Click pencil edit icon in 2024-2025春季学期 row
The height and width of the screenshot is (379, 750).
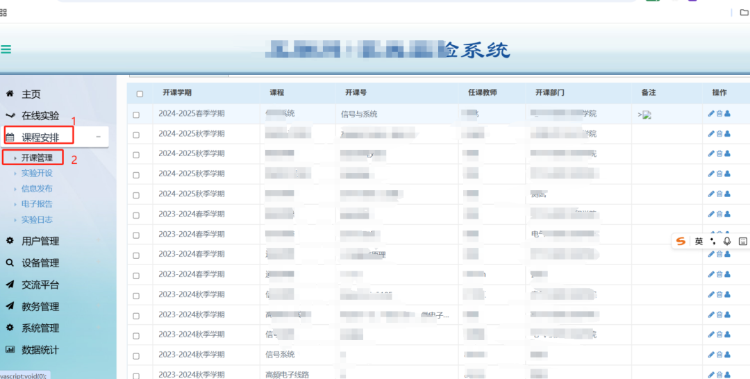[711, 114]
